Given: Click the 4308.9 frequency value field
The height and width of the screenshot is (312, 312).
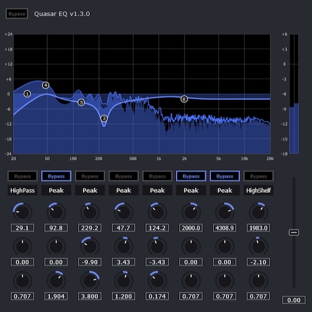Looking at the screenshot, I should tap(225, 228).
